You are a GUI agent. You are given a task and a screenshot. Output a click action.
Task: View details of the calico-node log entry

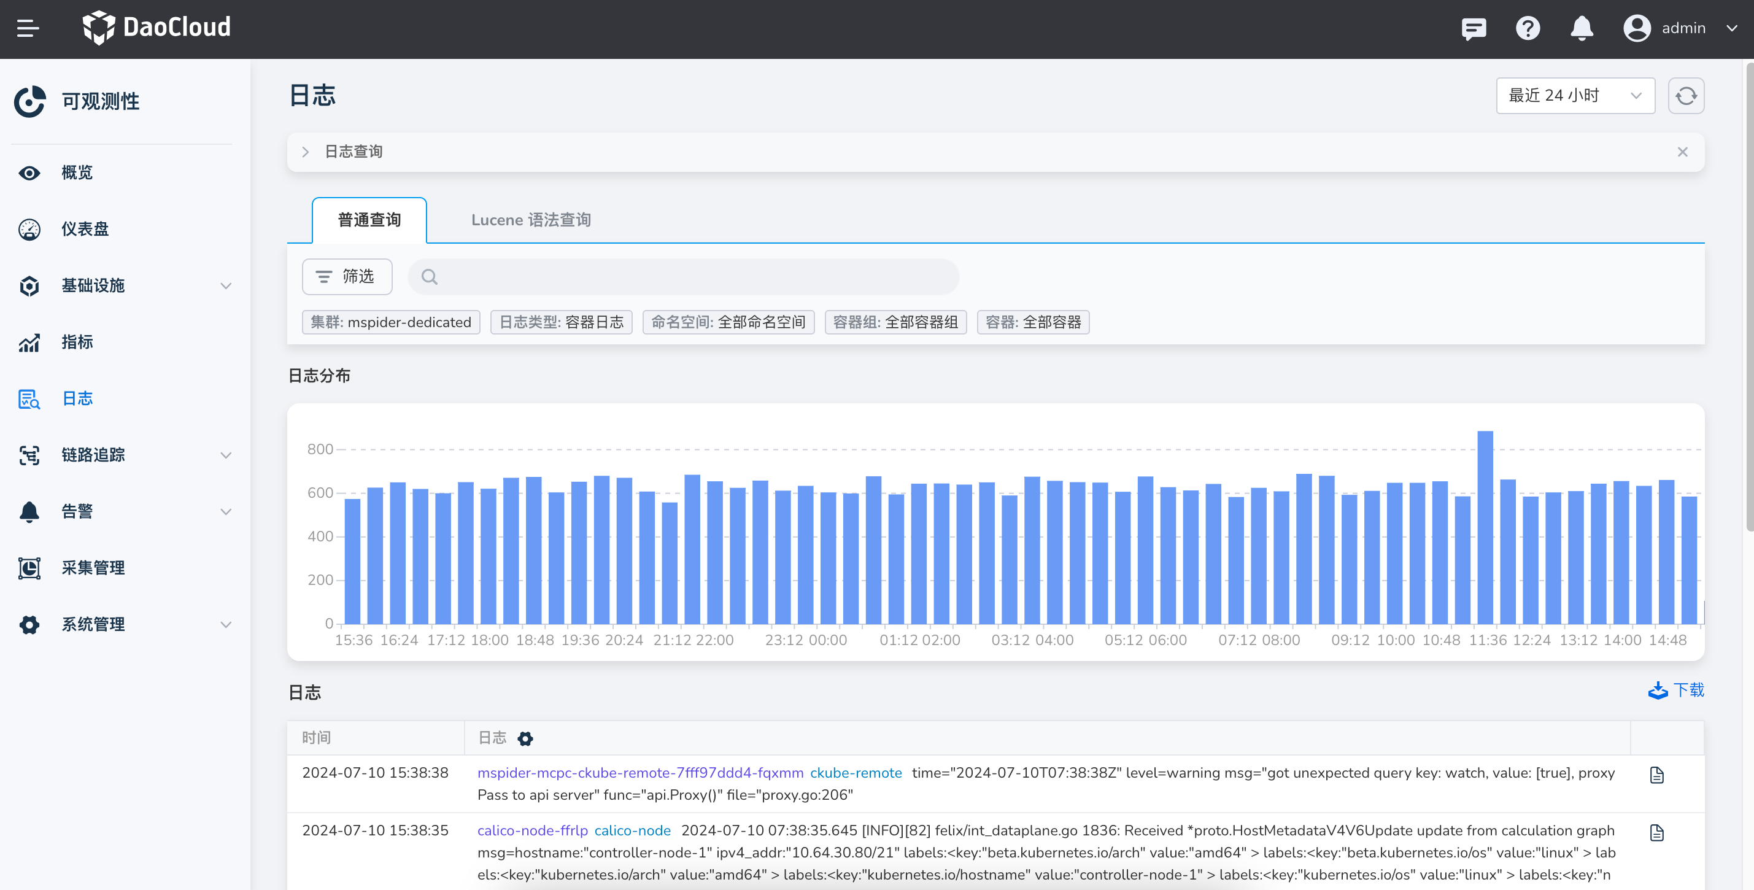coord(1656,833)
